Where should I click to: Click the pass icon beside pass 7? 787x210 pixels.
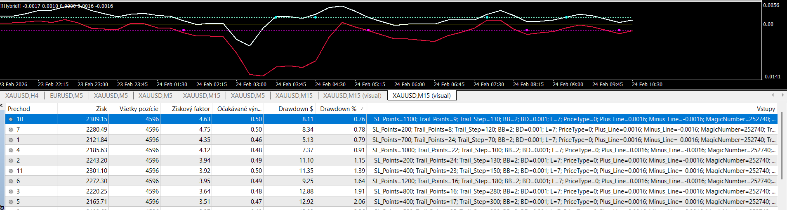click(x=11, y=130)
